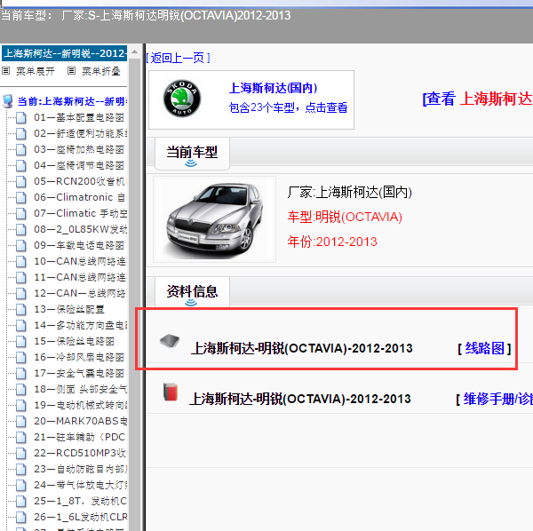Click the 线路图 row title 上海斯柯达-明锐(OCTAVIA)-2012-2013
Viewport: 533px width, 531px height.
(x=302, y=348)
